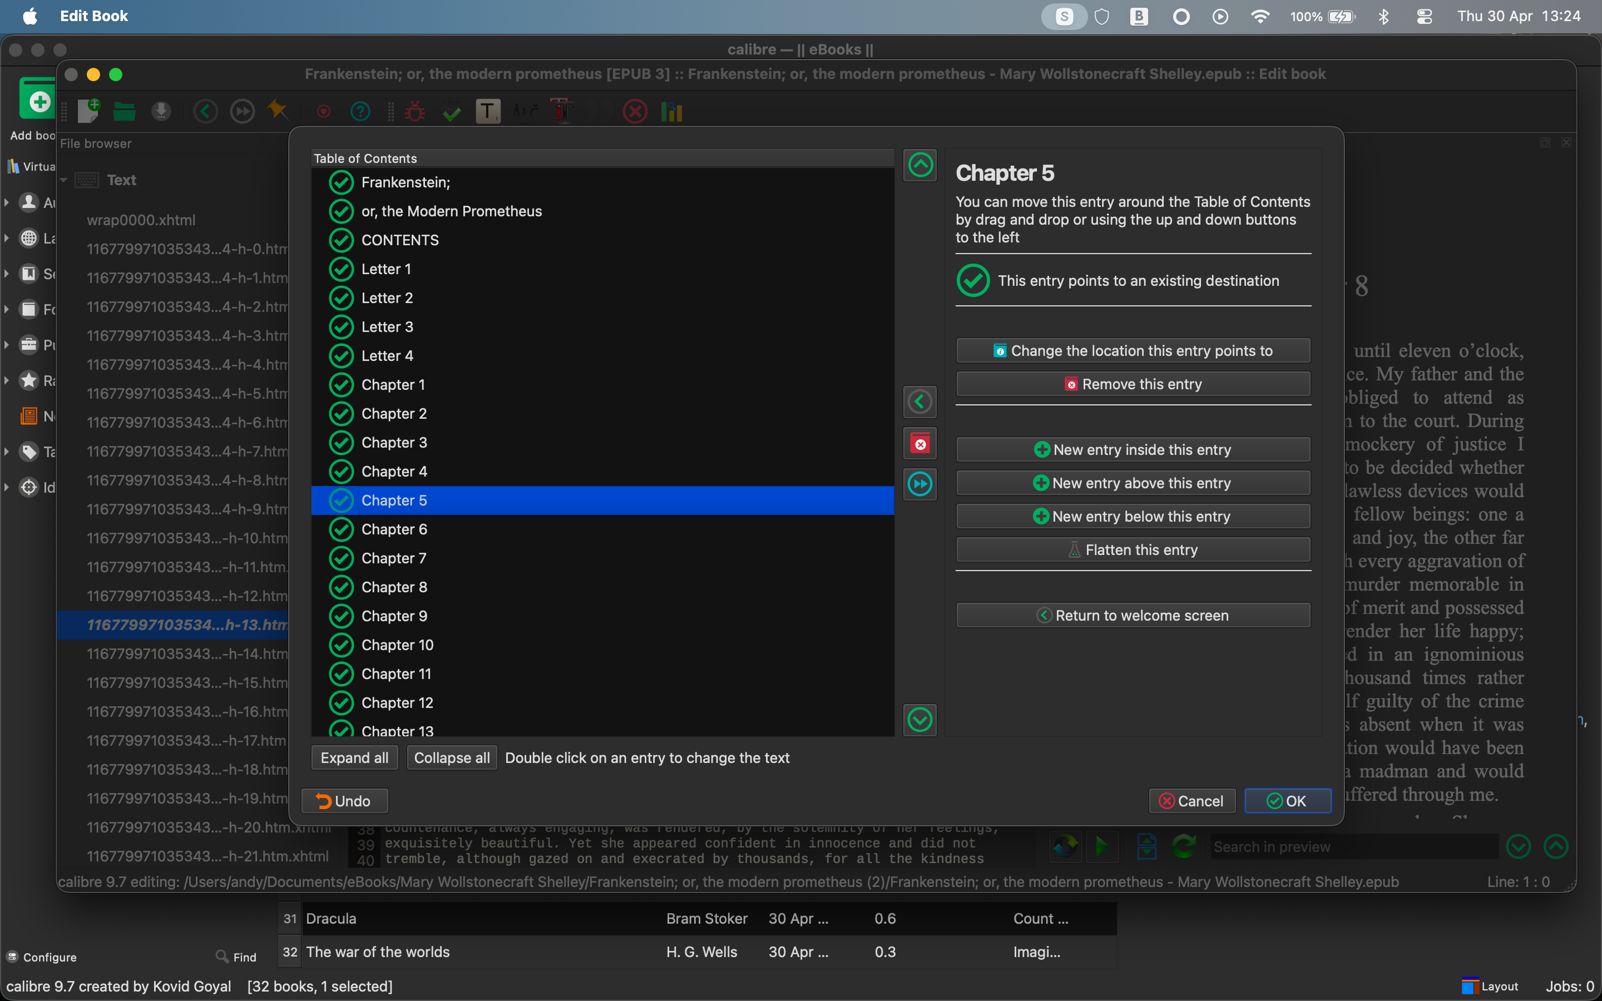1602x1001 pixels.
Task: Click the red circled X toolbar icon
Action: coord(635,111)
